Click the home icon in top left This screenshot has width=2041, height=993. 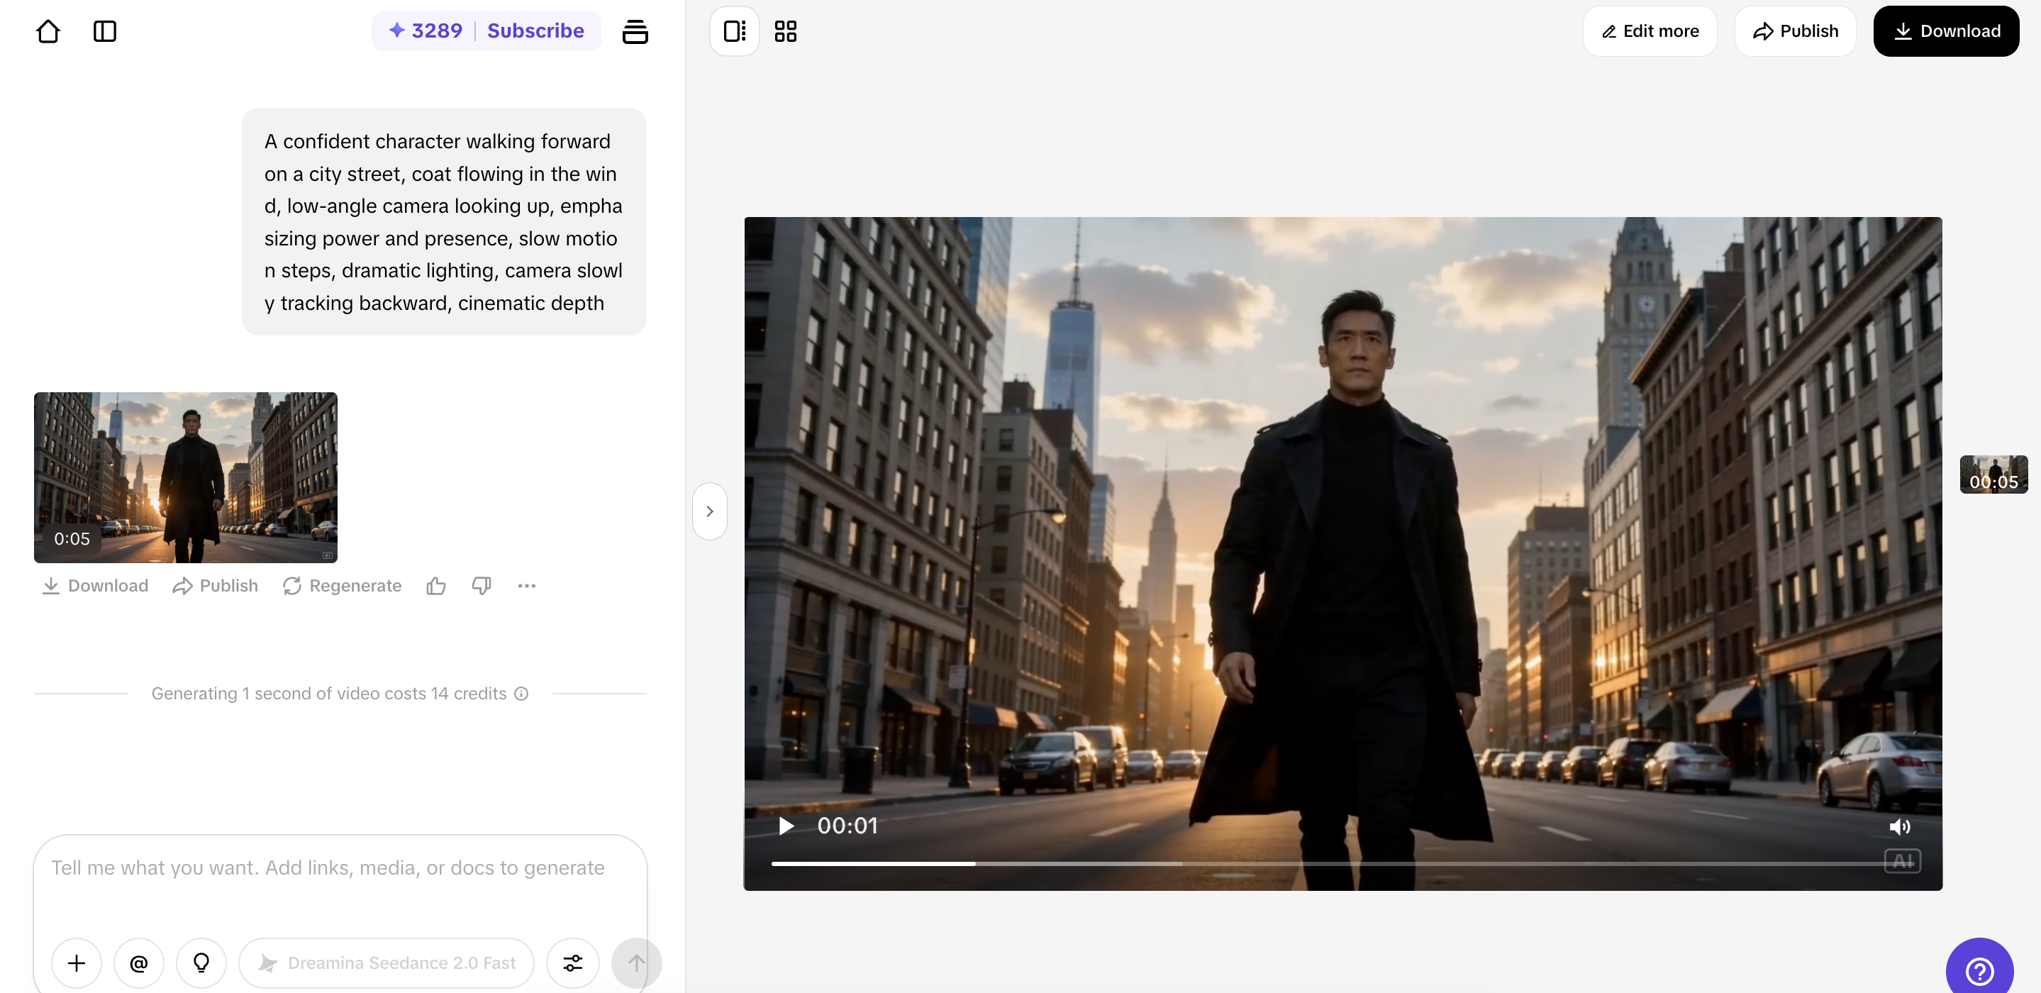tap(48, 31)
